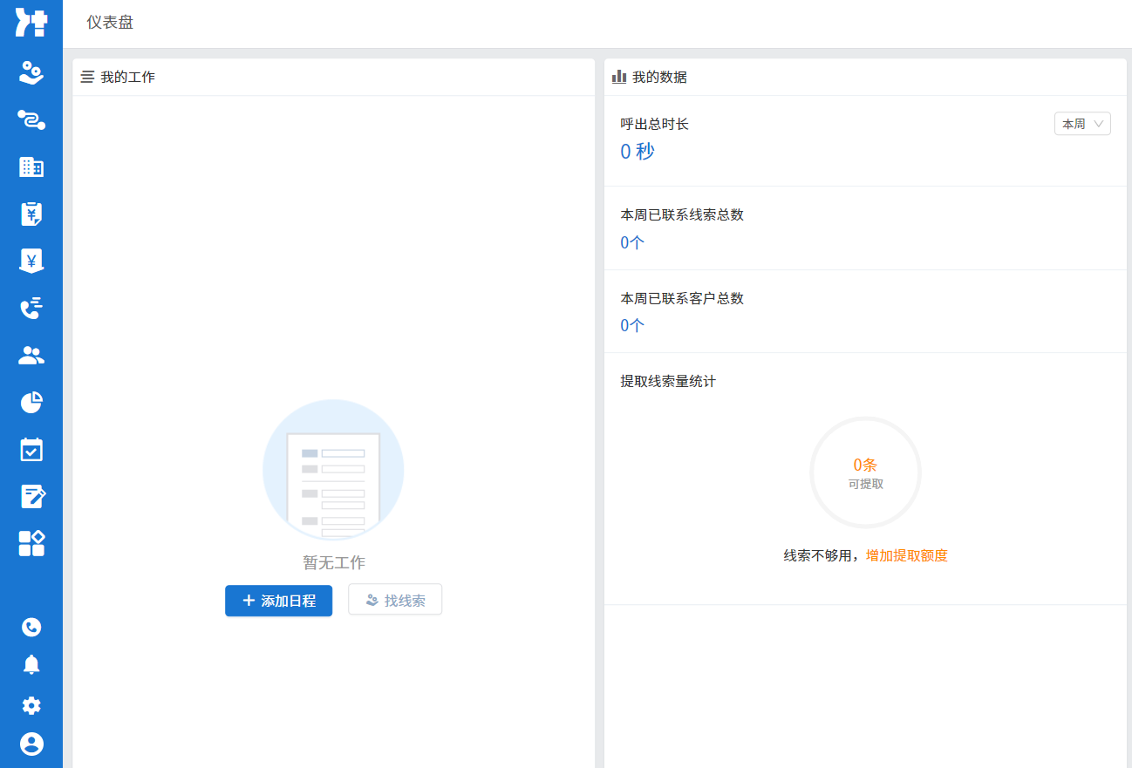Open the user profile avatar icon
Image resolution: width=1132 pixels, height=768 pixels.
31,744
